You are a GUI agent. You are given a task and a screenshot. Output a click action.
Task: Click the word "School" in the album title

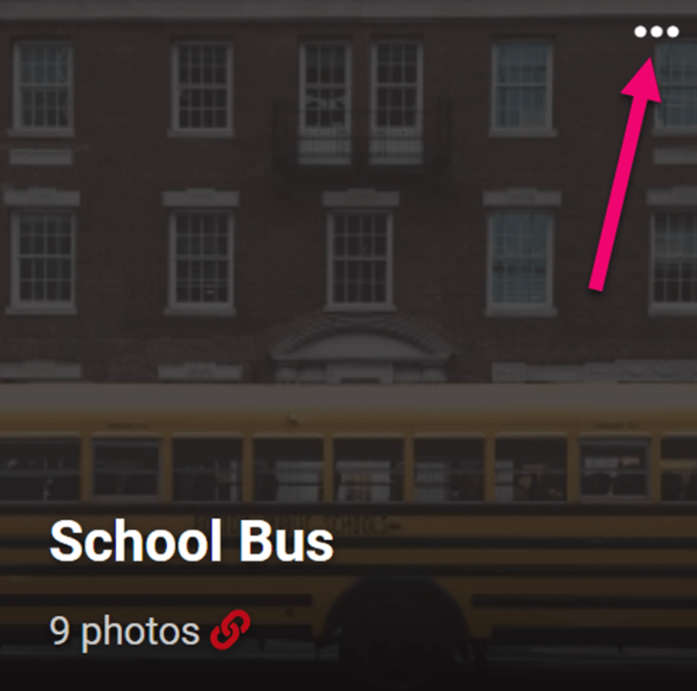(x=136, y=542)
